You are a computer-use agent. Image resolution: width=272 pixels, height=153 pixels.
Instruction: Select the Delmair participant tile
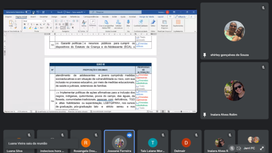(186, 142)
